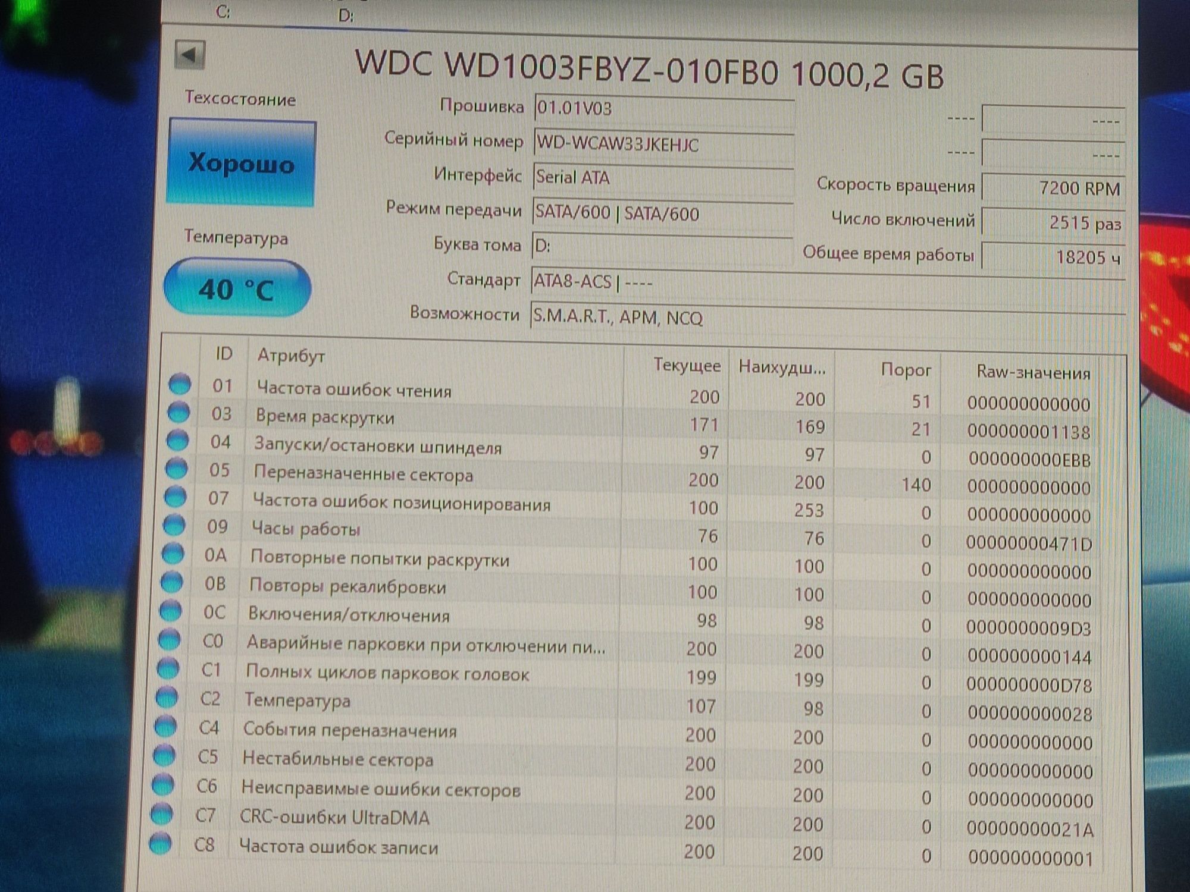
Task: Select row Полных циклов парковок головок
Action: click(625, 676)
